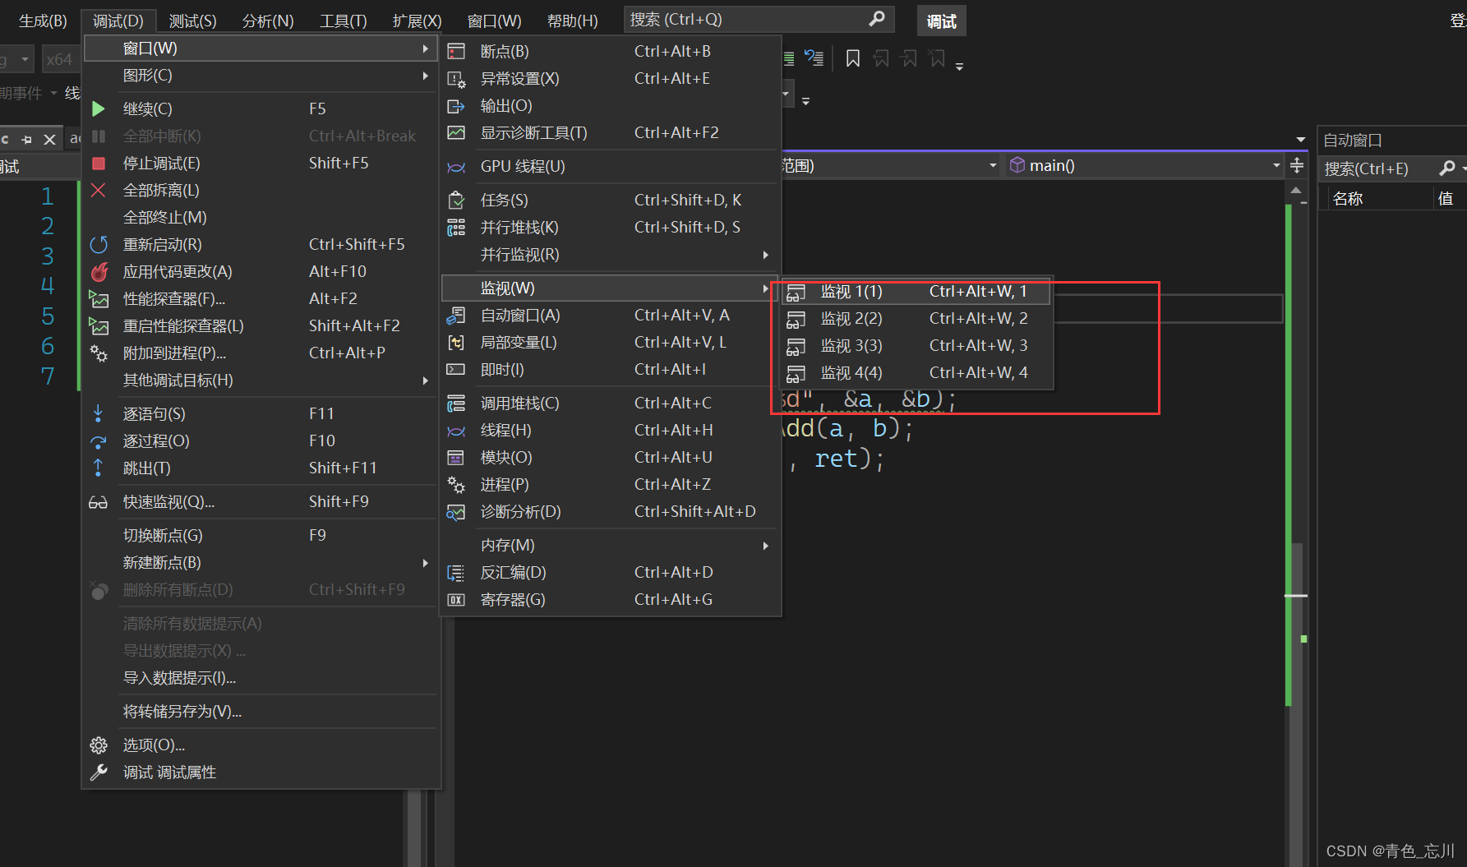Open 线程(H) window entry
This screenshot has width=1467, height=867.
pyautogui.click(x=610, y=430)
